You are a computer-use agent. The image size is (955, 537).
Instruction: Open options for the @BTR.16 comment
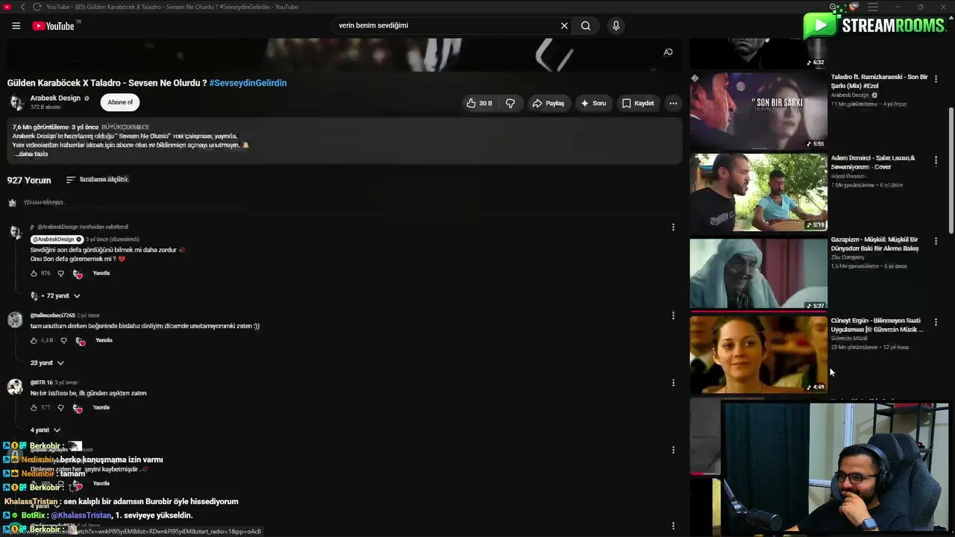pos(673,383)
